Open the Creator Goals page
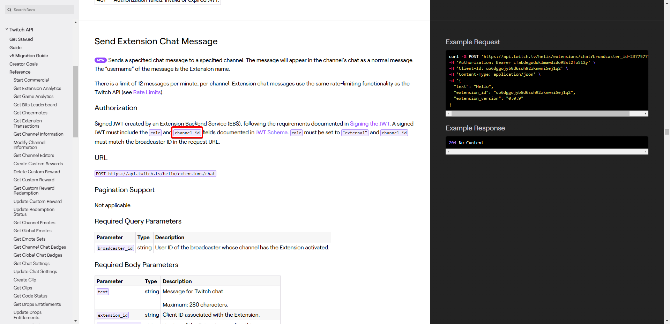 23,64
